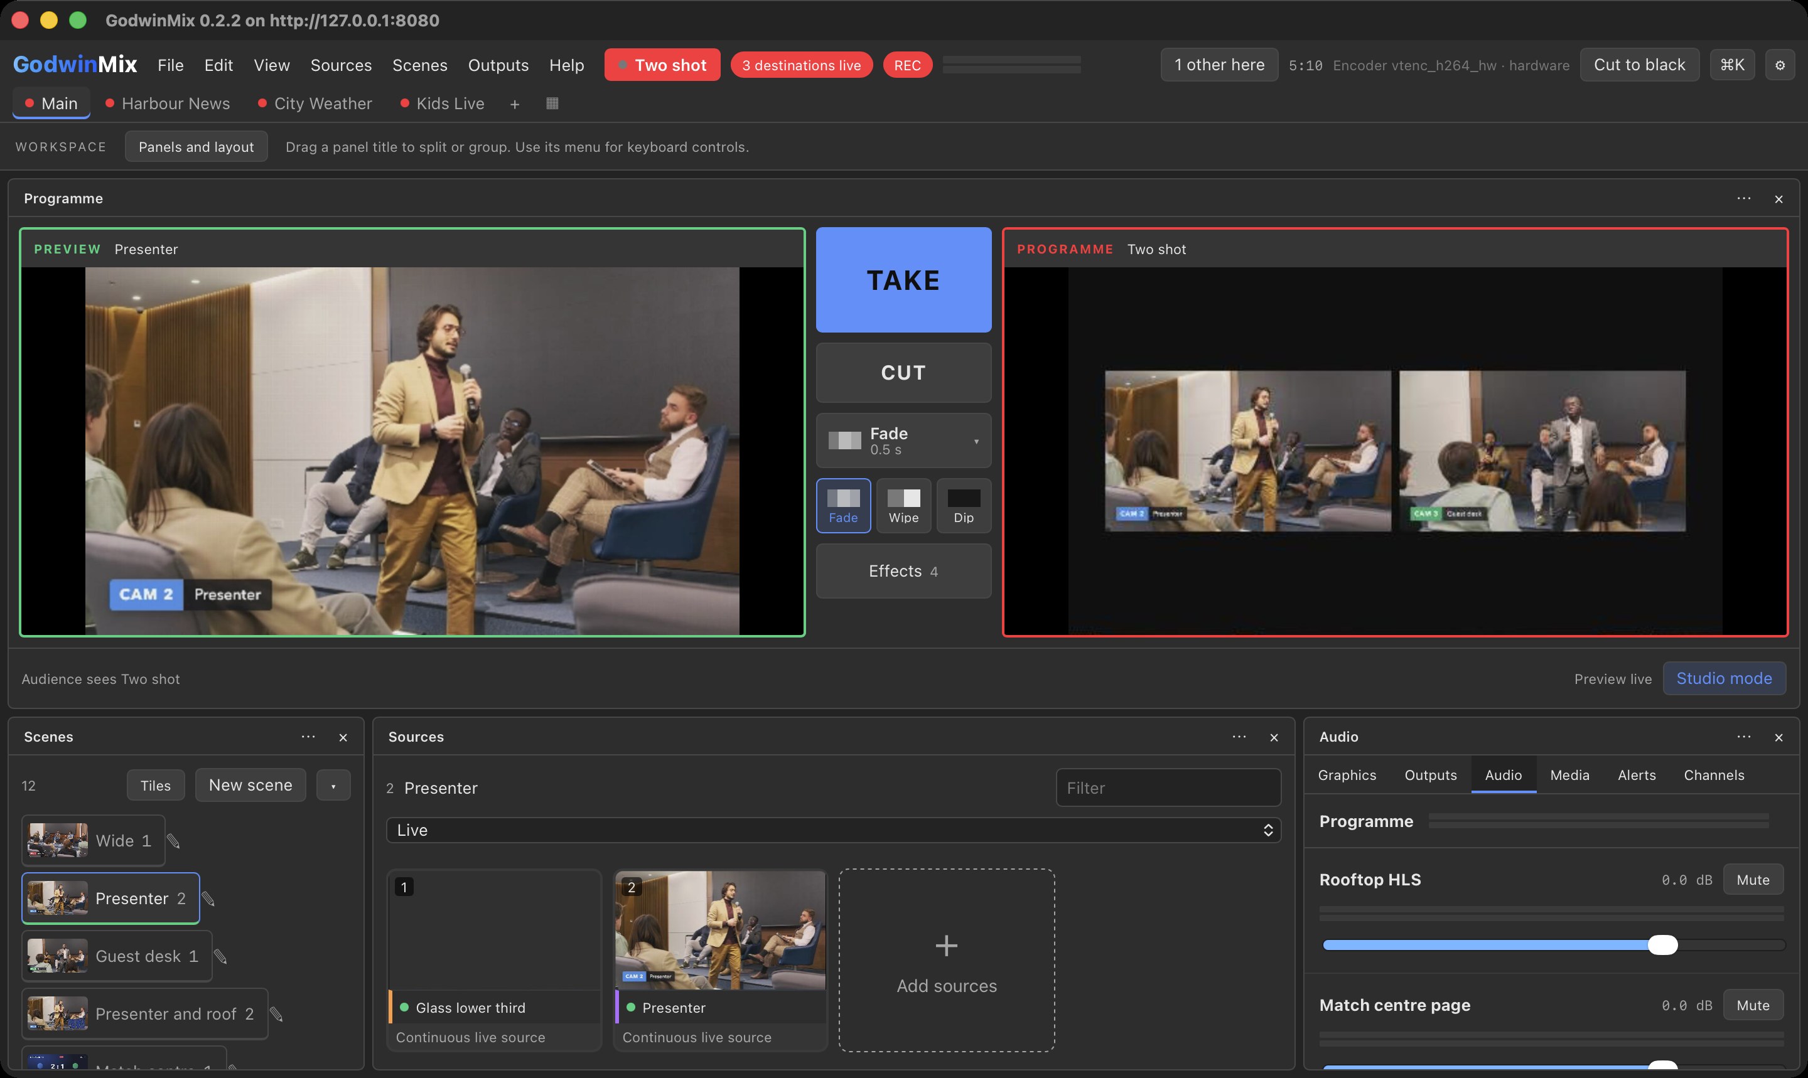
Task: Add a new channel with plus icon
Action: pos(515,104)
